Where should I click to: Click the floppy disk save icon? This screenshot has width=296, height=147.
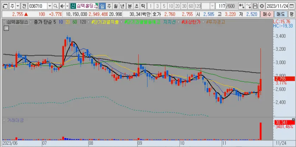coord(255,6)
